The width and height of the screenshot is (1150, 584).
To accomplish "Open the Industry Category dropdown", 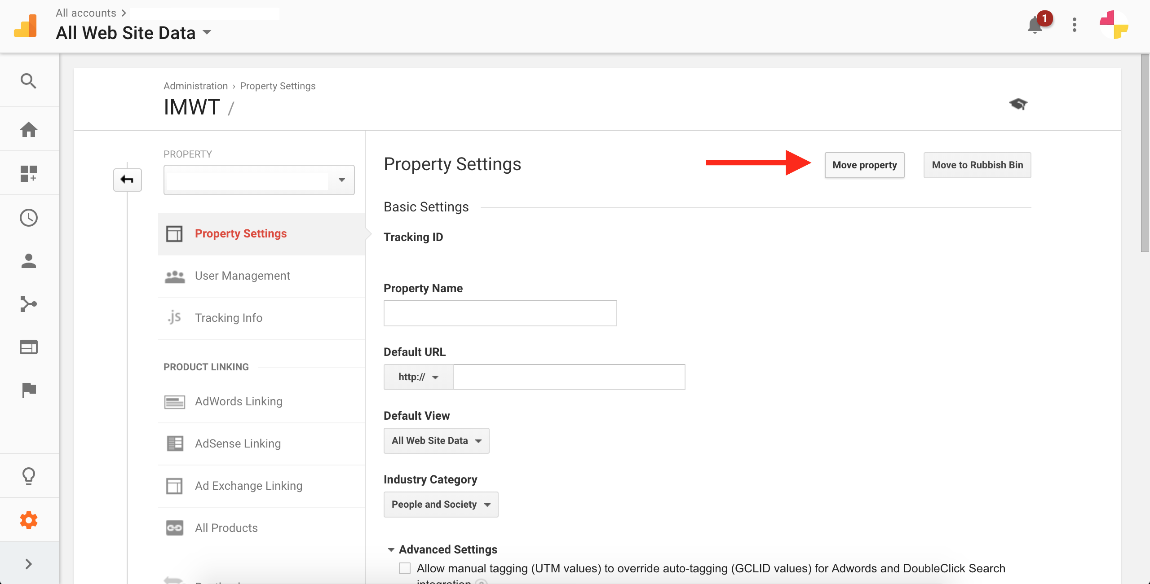I will [441, 505].
